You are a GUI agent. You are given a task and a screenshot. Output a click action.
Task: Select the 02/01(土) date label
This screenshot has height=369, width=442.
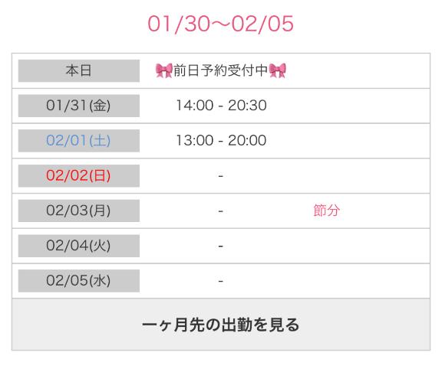(x=79, y=141)
